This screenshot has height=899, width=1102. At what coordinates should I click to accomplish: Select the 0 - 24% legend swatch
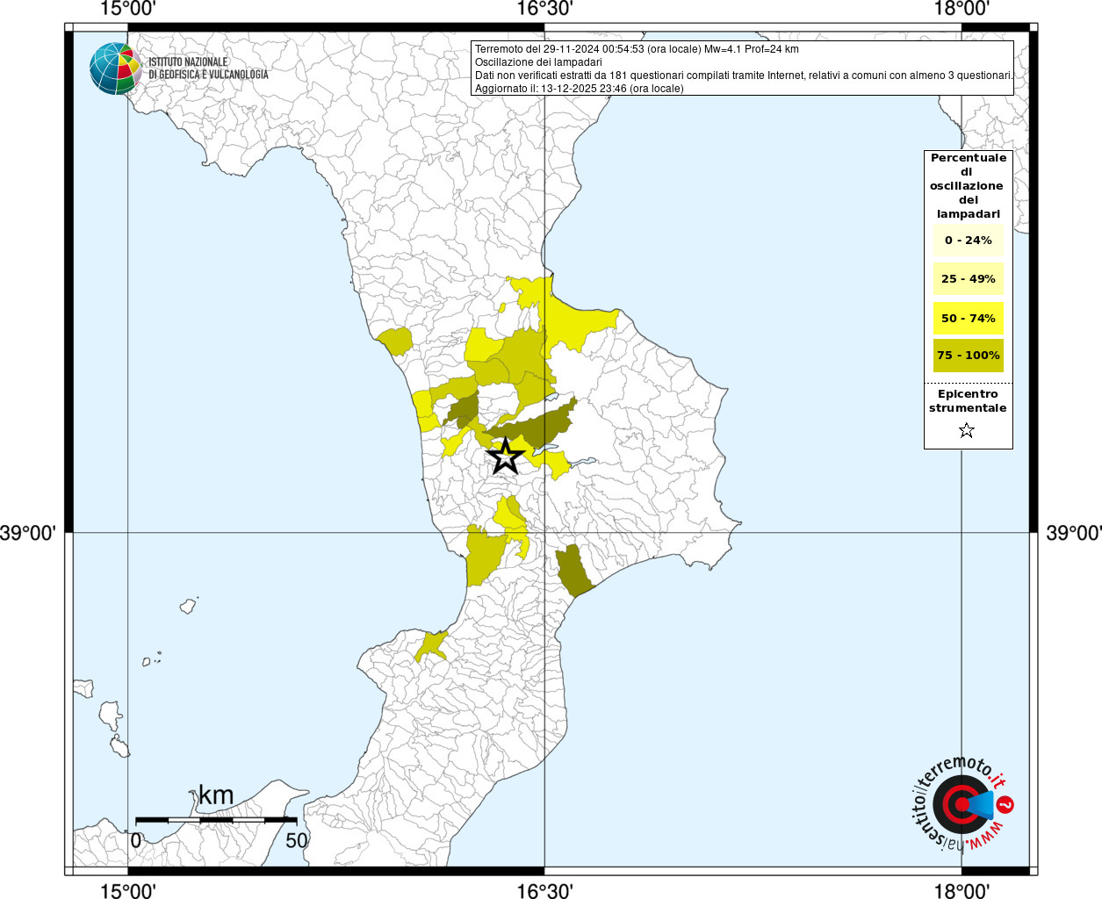coord(968,241)
